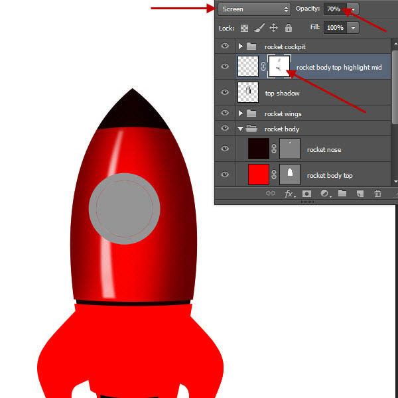Image resolution: width=398 pixels, height=398 pixels.
Task: Hide the rocket cockpit group
Action: (x=225, y=46)
